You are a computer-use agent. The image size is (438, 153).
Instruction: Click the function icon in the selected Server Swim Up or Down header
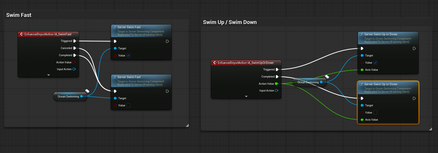click(362, 84)
